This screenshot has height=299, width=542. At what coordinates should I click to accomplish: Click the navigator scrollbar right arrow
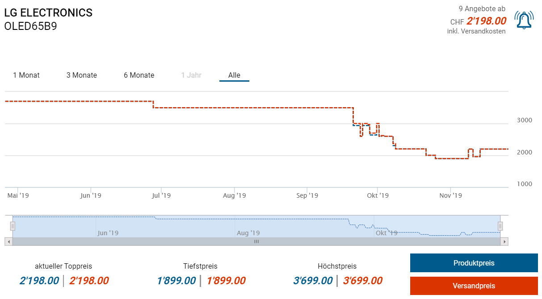pos(504,241)
